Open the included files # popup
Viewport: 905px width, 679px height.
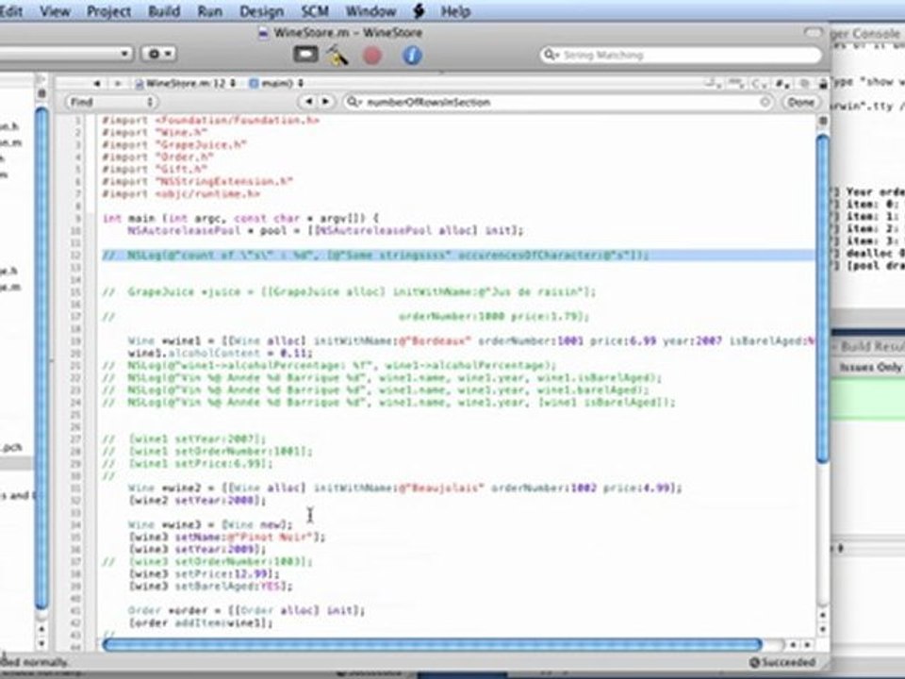pos(782,84)
